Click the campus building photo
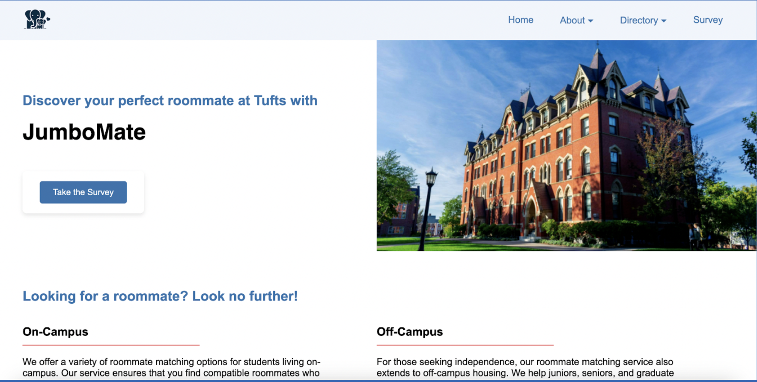The image size is (757, 382). pos(566,146)
